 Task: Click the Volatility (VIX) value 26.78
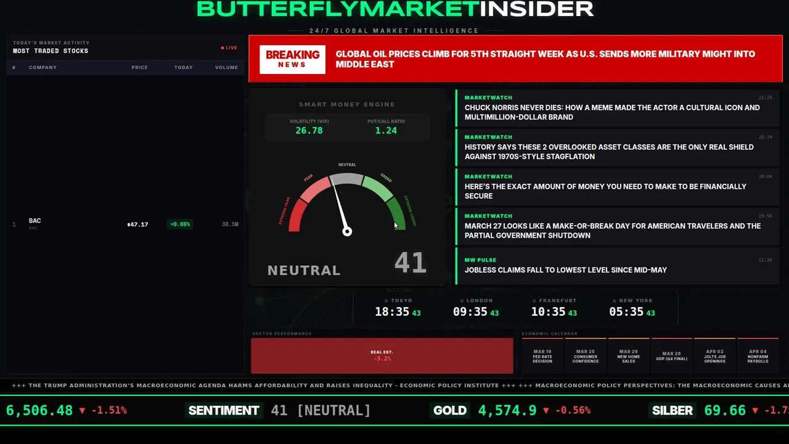click(x=309, y=130)
